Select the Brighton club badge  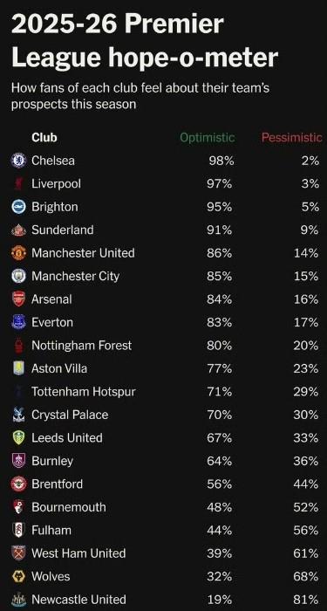[x=18, y=207]
